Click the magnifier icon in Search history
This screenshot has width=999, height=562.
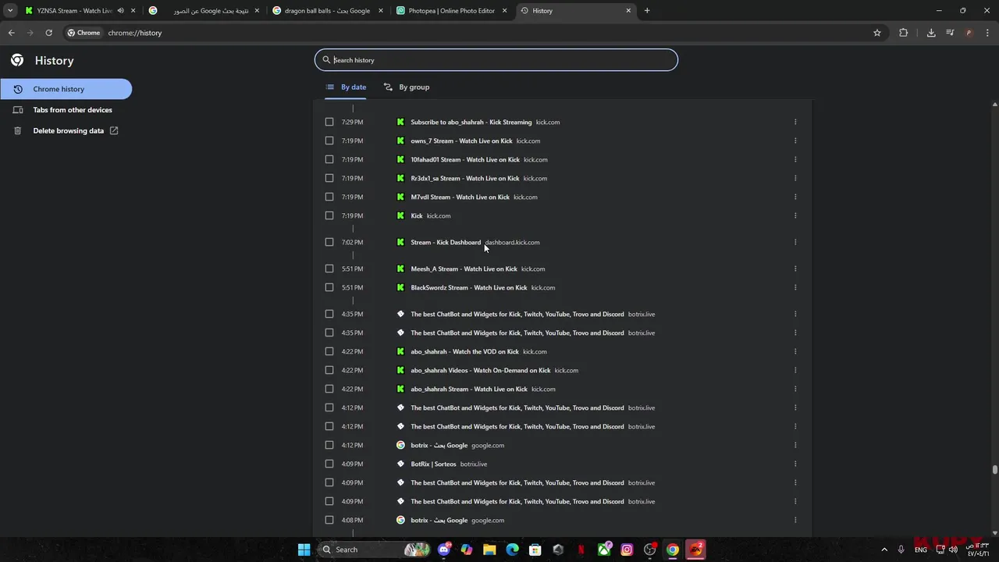pyautogui.click(x=326, y=60)
